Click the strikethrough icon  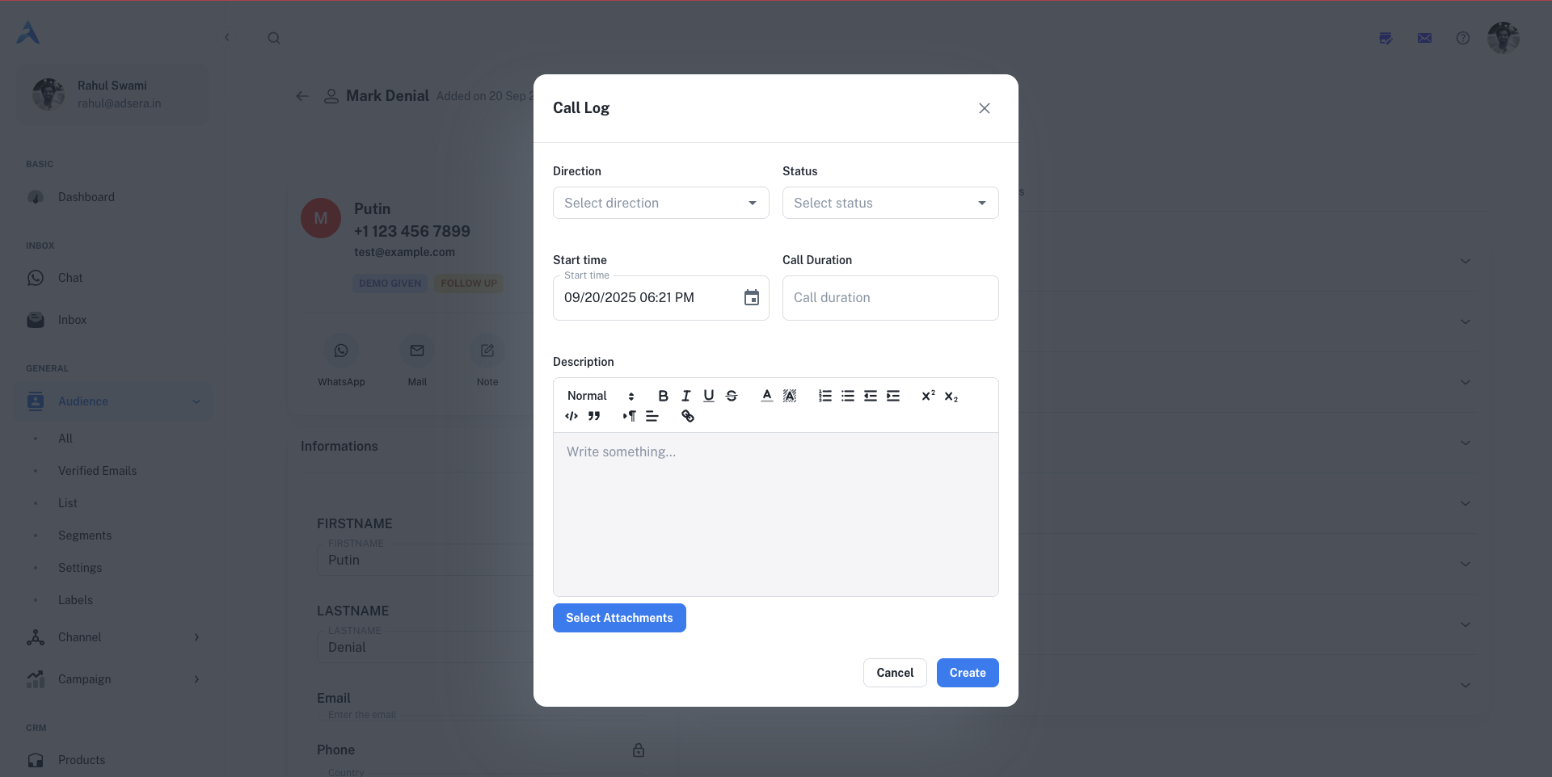pyautogui.click(x=732, y=396)
